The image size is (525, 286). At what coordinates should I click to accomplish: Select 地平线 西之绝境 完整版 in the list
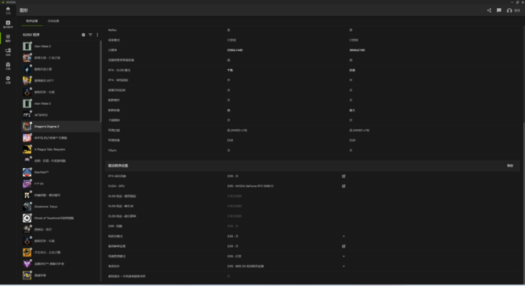(61, 138)
